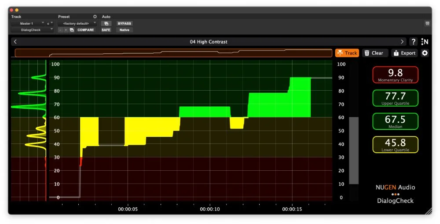The width and height of the screenshot is (440, 224).
Task: Click the 00:00:10 time label
Action: click(x=210, y=209)
